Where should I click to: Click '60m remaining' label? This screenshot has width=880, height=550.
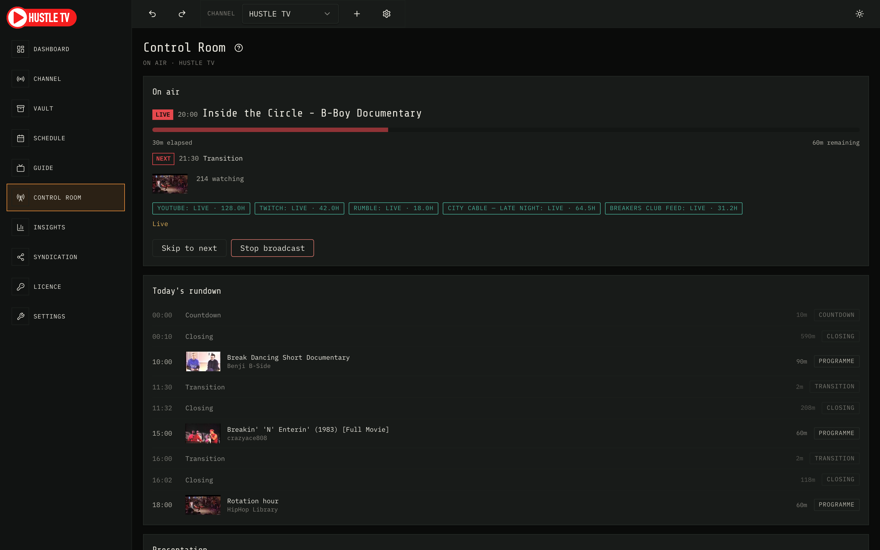[x=836, y=143]
